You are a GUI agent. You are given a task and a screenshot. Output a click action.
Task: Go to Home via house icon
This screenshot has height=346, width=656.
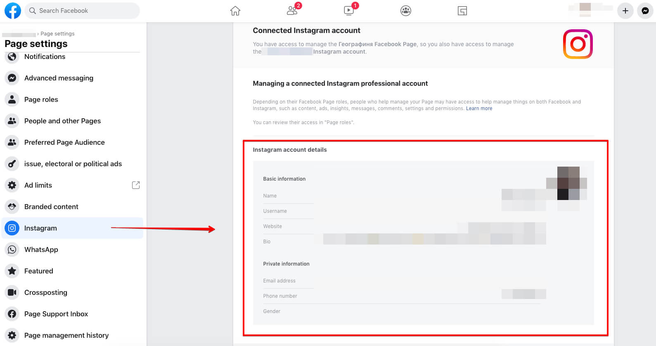click(x=235, y=11)
